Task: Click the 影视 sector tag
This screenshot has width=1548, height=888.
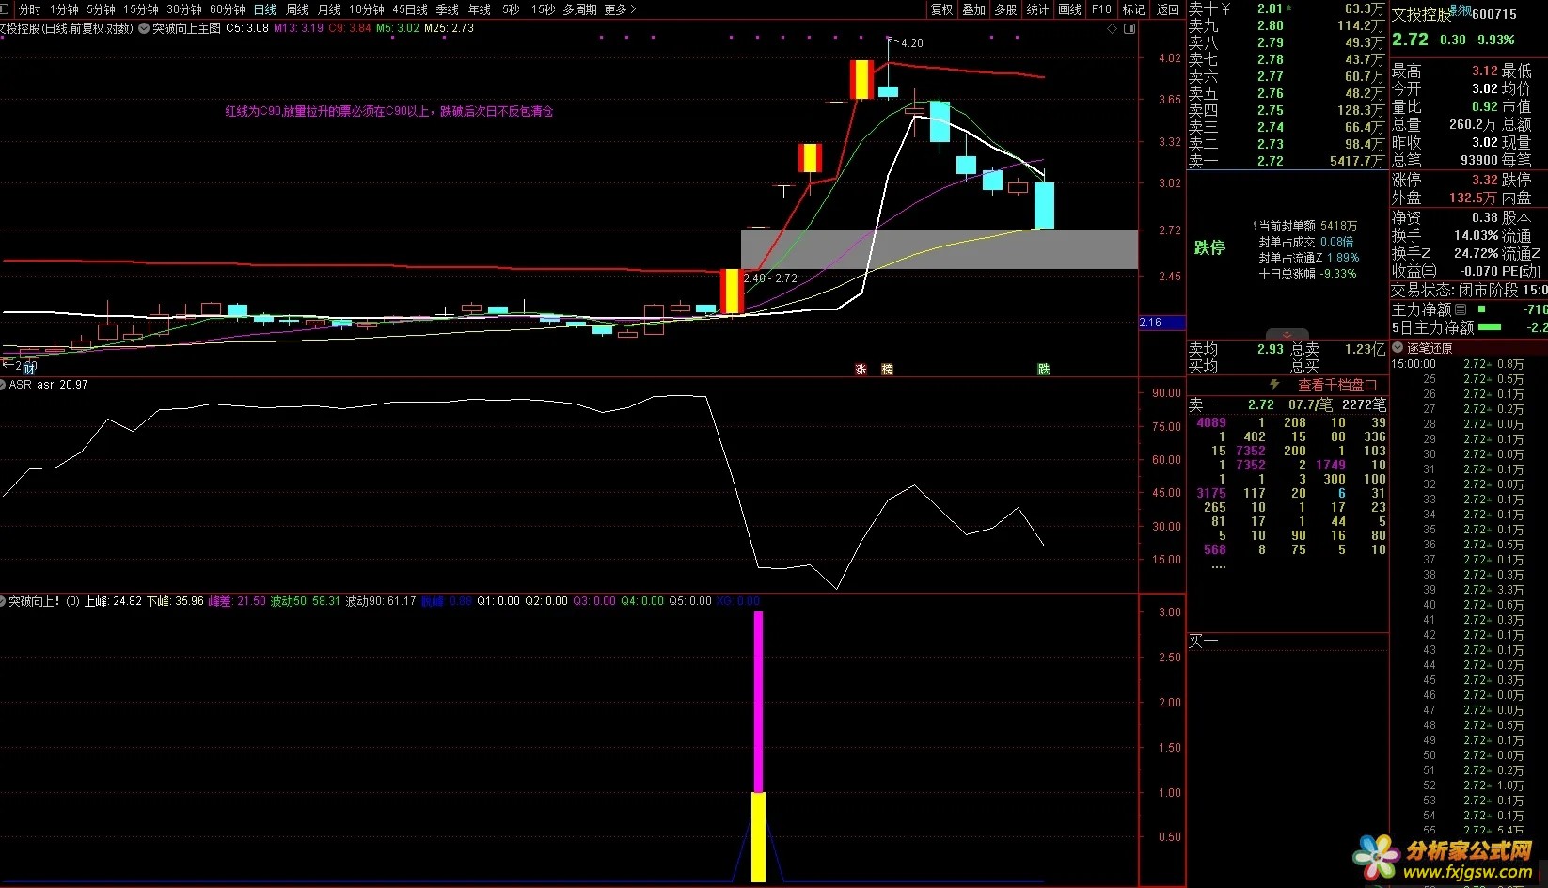Action: click(1461, 11)
